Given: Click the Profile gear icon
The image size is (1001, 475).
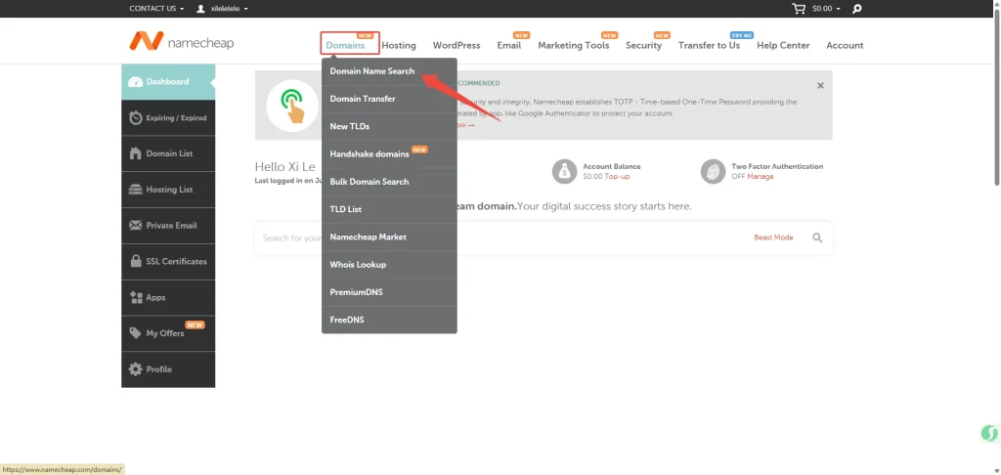Looking at the screenshot, I should 135,369.
